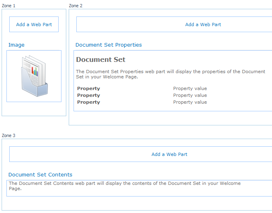Click the Zone 3 label

8,135
